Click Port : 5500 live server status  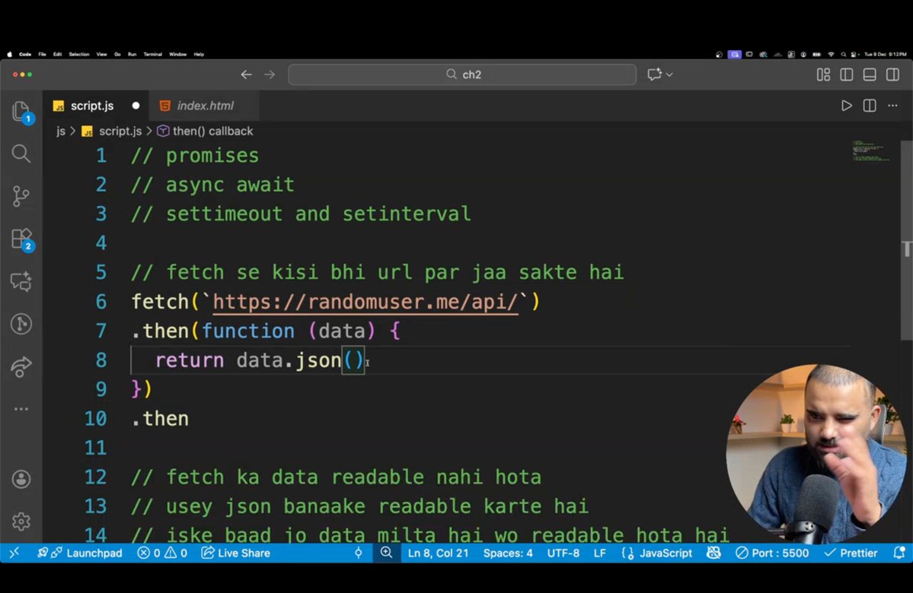pos(772,553)
